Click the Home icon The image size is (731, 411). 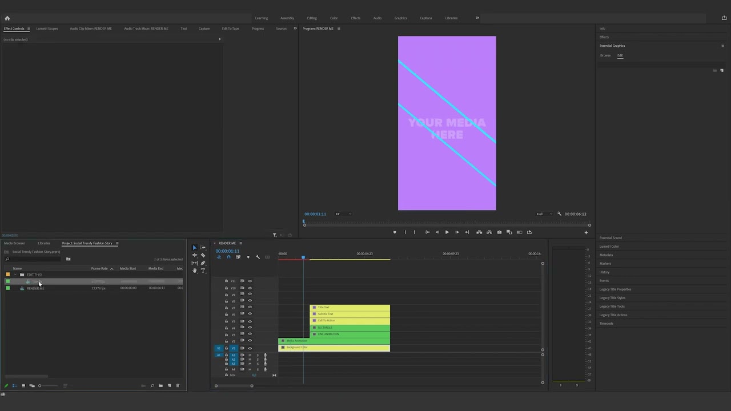click(x=7, y=18)
